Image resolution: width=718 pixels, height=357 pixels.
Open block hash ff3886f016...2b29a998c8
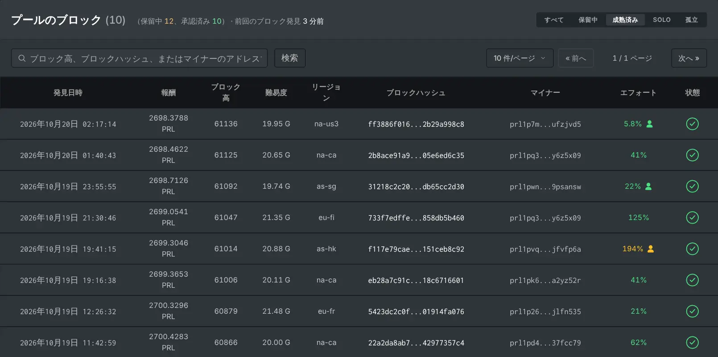pos(416,124)
